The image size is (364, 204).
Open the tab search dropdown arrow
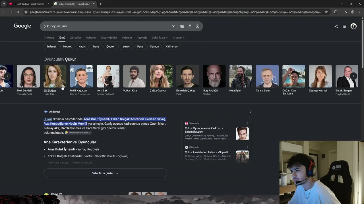4,4
